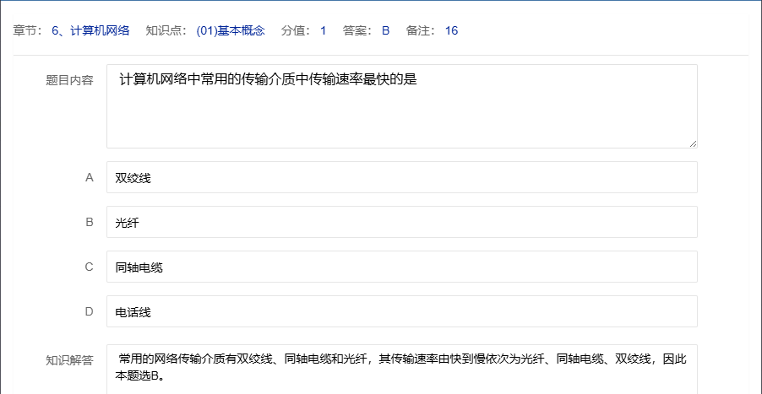Viewport: 762px width, 394px height.
Task: Click option A field containing 双绞线
Action: [401, 177]
